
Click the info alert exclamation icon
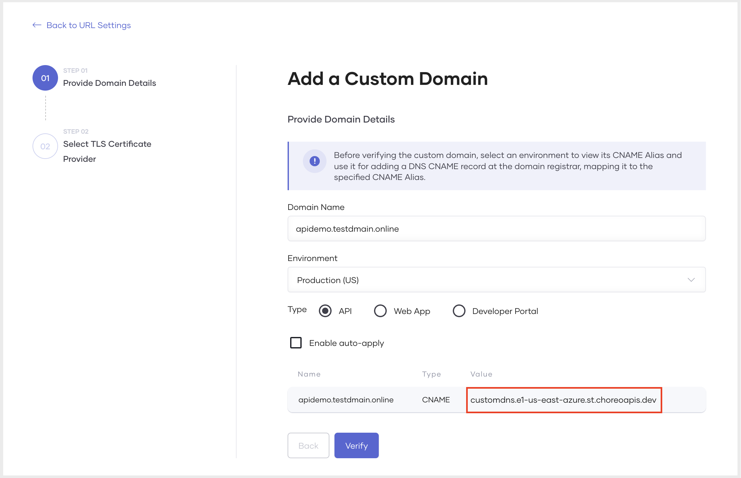tap(314, 161)
